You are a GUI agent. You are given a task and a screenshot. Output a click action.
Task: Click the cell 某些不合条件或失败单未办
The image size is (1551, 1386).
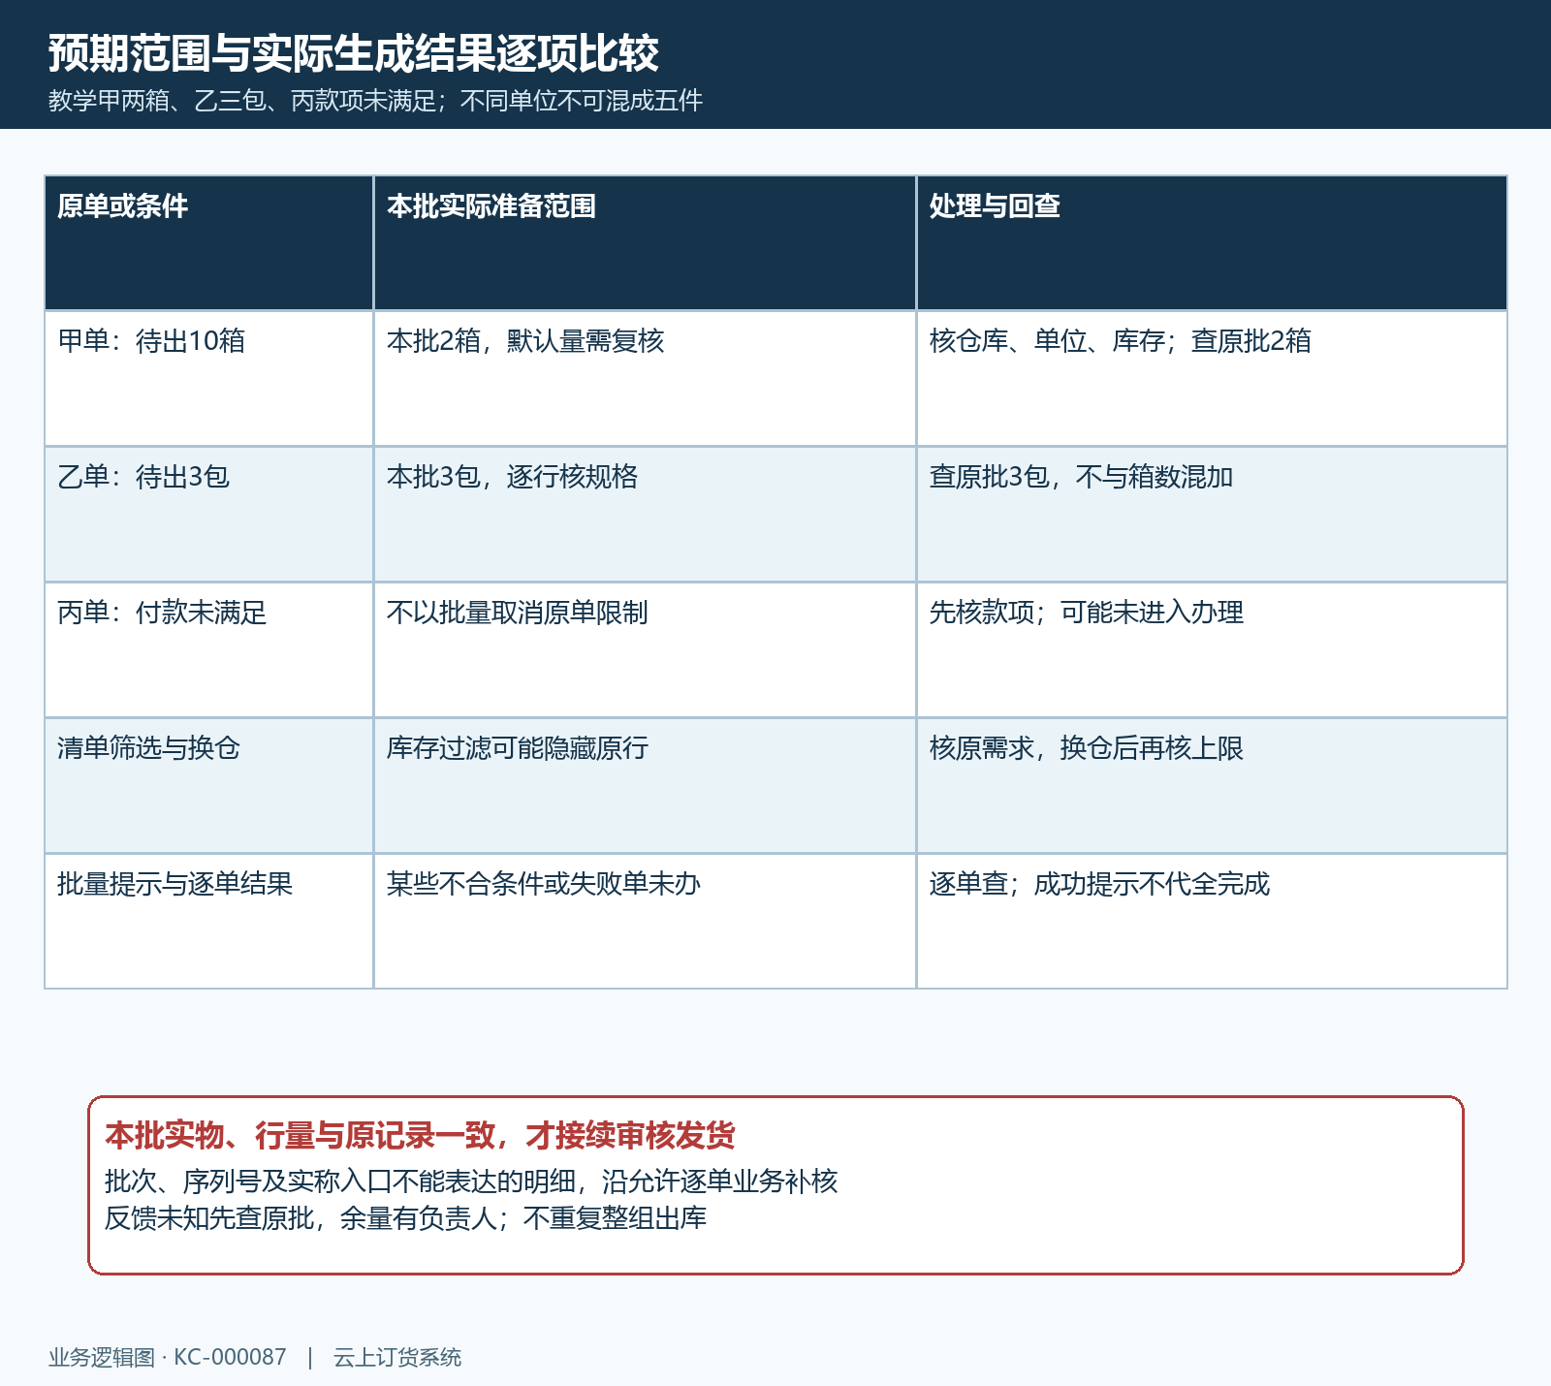pyautogui.click(x=645, y=921)
